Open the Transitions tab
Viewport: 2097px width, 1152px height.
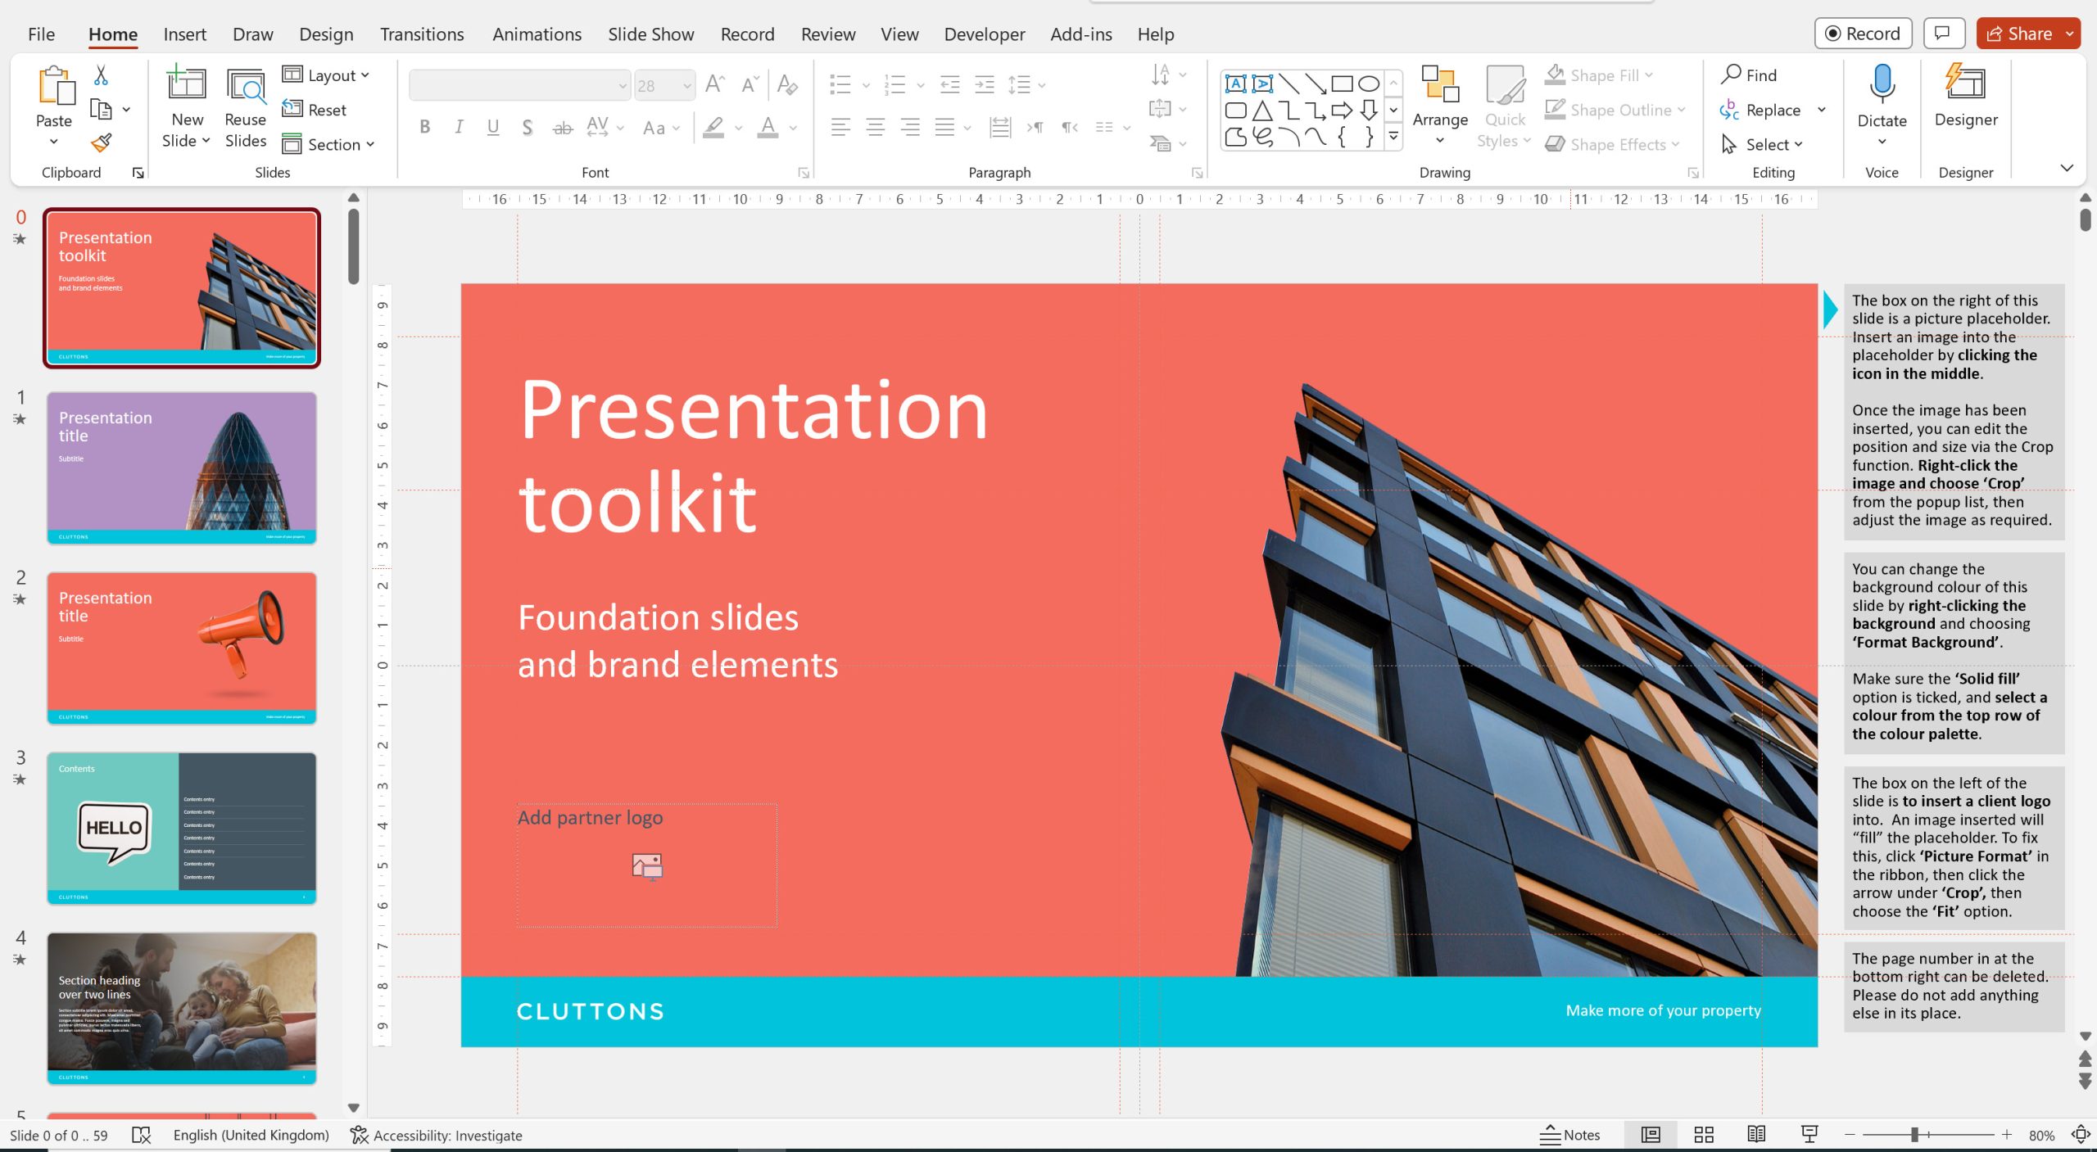click(x=422, y=34)
